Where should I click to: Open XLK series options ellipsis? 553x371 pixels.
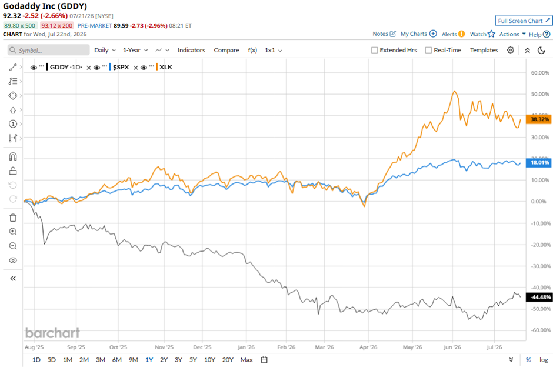pos(152,66)
